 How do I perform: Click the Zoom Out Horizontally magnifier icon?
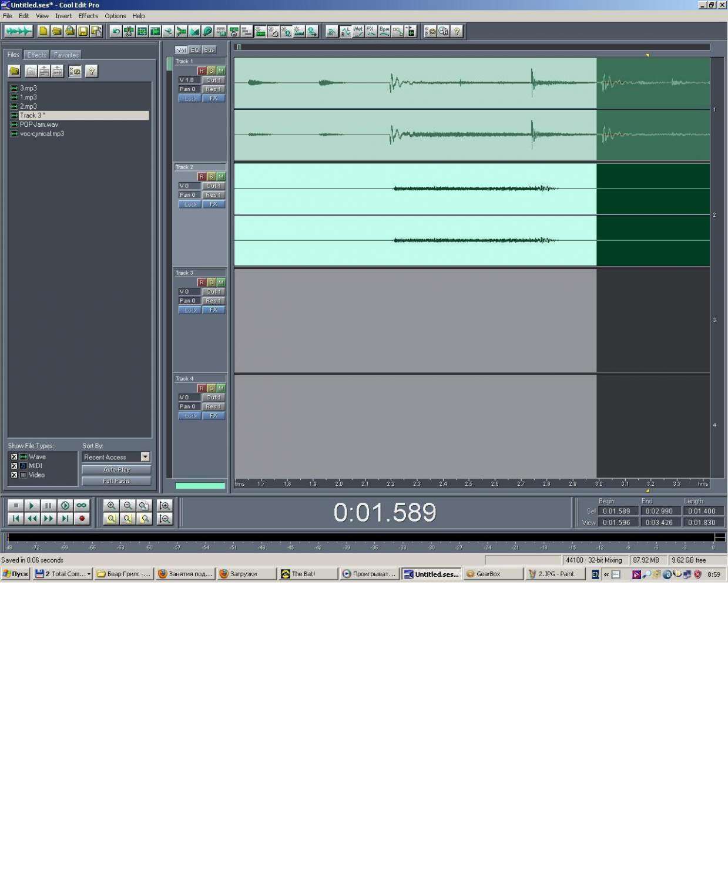pos(128,506)
